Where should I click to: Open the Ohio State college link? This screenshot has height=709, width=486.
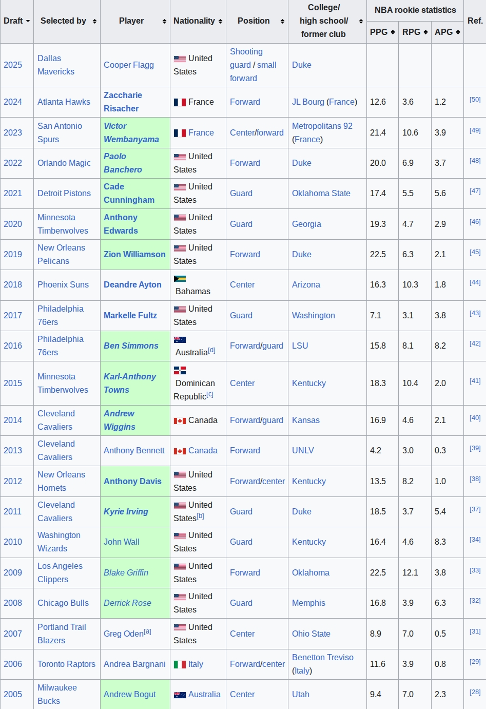click(x=311, y=634)
